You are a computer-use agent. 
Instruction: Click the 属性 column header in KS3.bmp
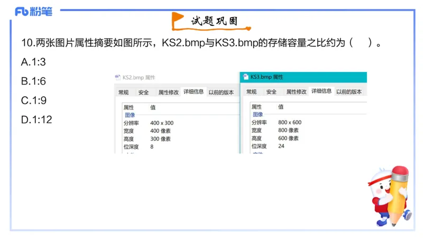pyautogui.click(x=256, y=107)
